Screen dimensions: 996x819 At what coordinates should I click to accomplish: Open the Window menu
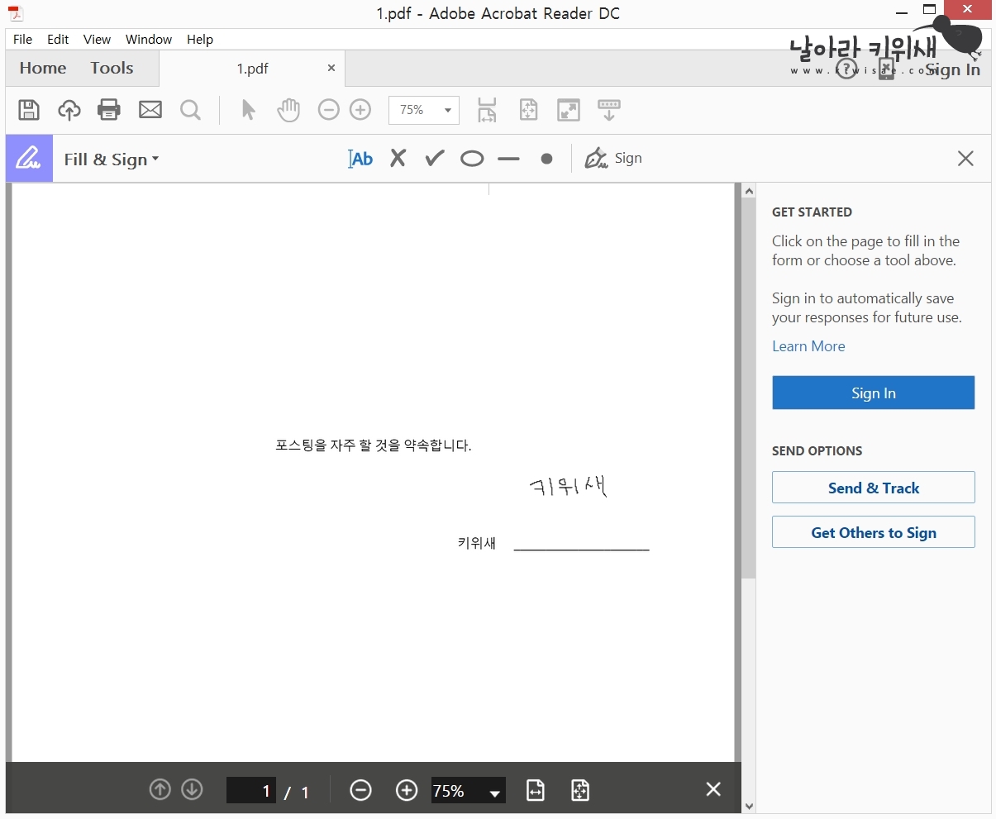pos(149,39)
